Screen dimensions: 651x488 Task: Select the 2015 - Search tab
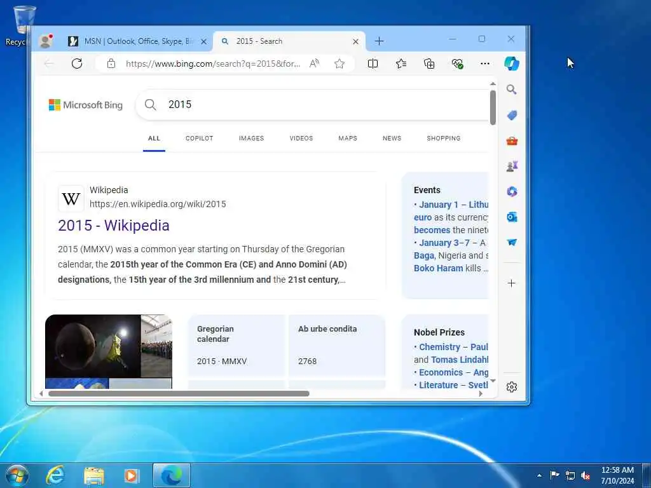click(289, 41)
